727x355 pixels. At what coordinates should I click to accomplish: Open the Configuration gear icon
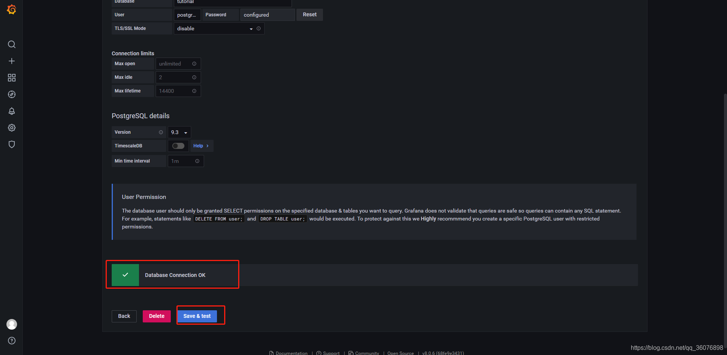[x=12, y=128]
